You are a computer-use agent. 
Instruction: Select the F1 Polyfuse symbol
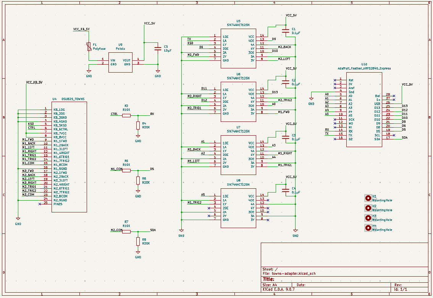click(89, 47)
